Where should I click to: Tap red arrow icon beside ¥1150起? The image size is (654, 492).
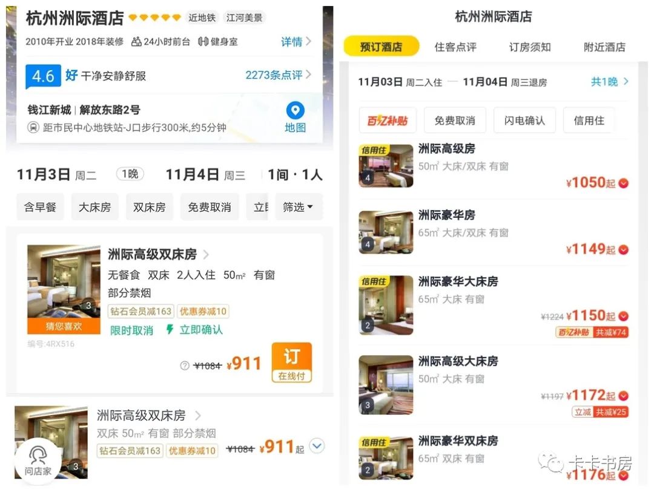(x=624, y=316)
